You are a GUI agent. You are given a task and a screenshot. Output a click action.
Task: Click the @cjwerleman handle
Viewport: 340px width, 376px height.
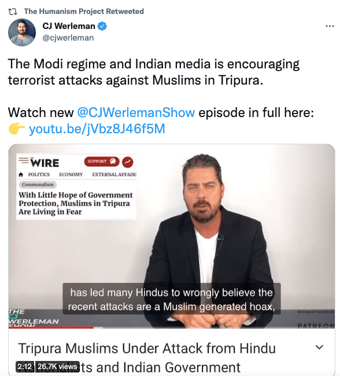pyautogui.click(x=68, y=38)
